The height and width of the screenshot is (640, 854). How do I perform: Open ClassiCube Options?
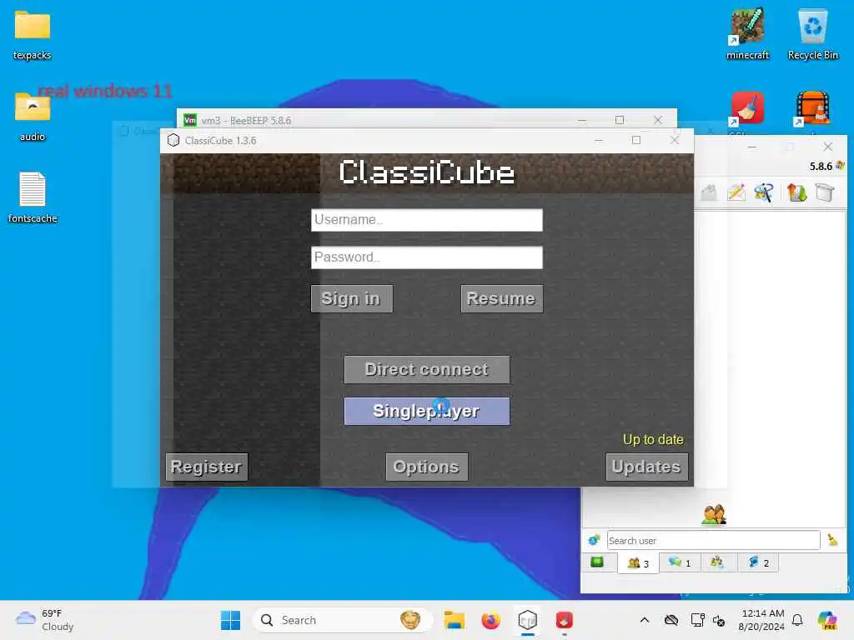(426, 467)
